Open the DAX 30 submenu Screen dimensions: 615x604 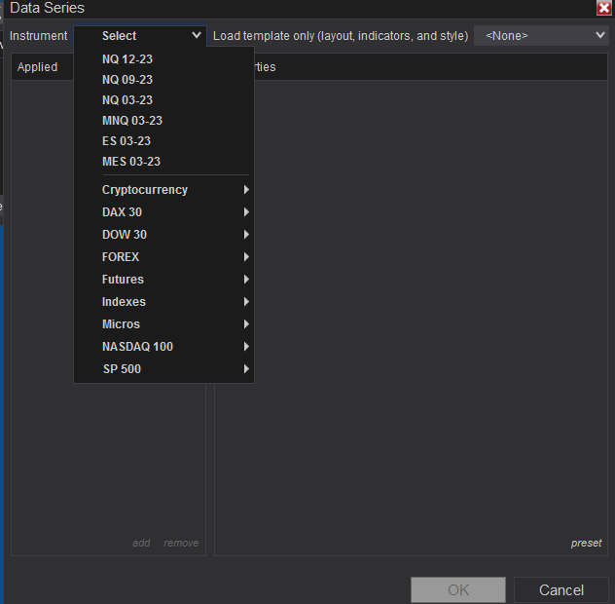[163, 212]
